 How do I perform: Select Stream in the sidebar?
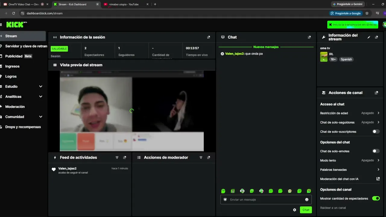point(23,36)
